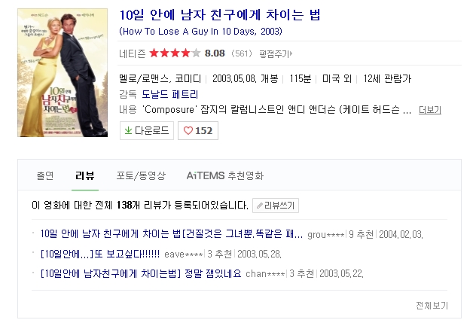Open the review by grou**** from 2004

(x=172, y=234)
